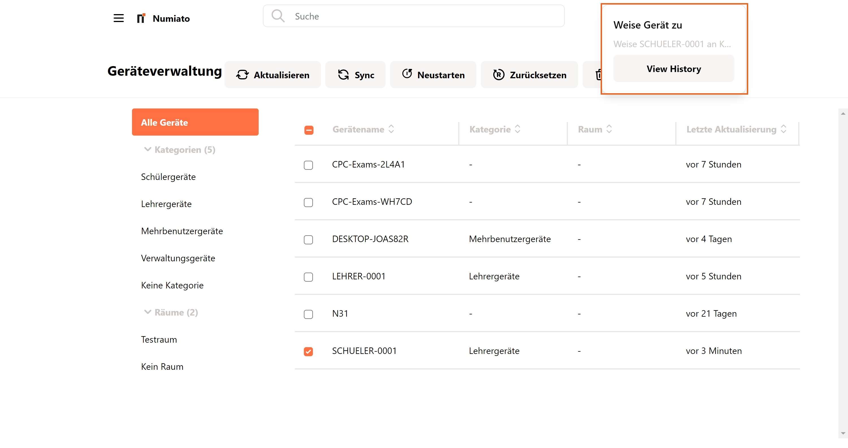Click 'vor 5 Stunden' update time
Image resolution: width=848 pixels, height=448 pixels.
point(713,276)
